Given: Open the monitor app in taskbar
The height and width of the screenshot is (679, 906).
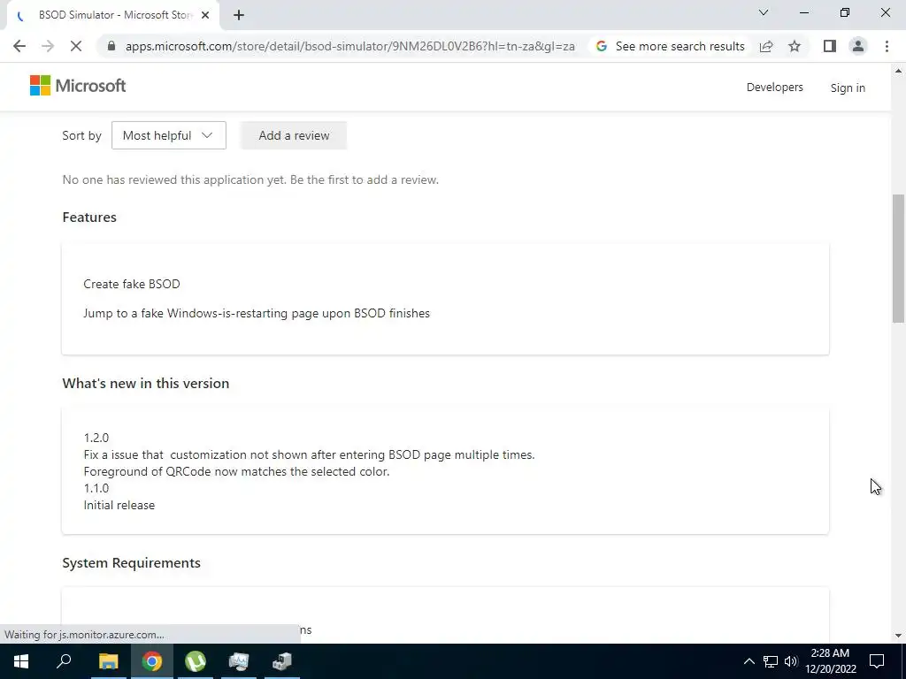Looking at the screenshot, I should (x=239, y=661).
